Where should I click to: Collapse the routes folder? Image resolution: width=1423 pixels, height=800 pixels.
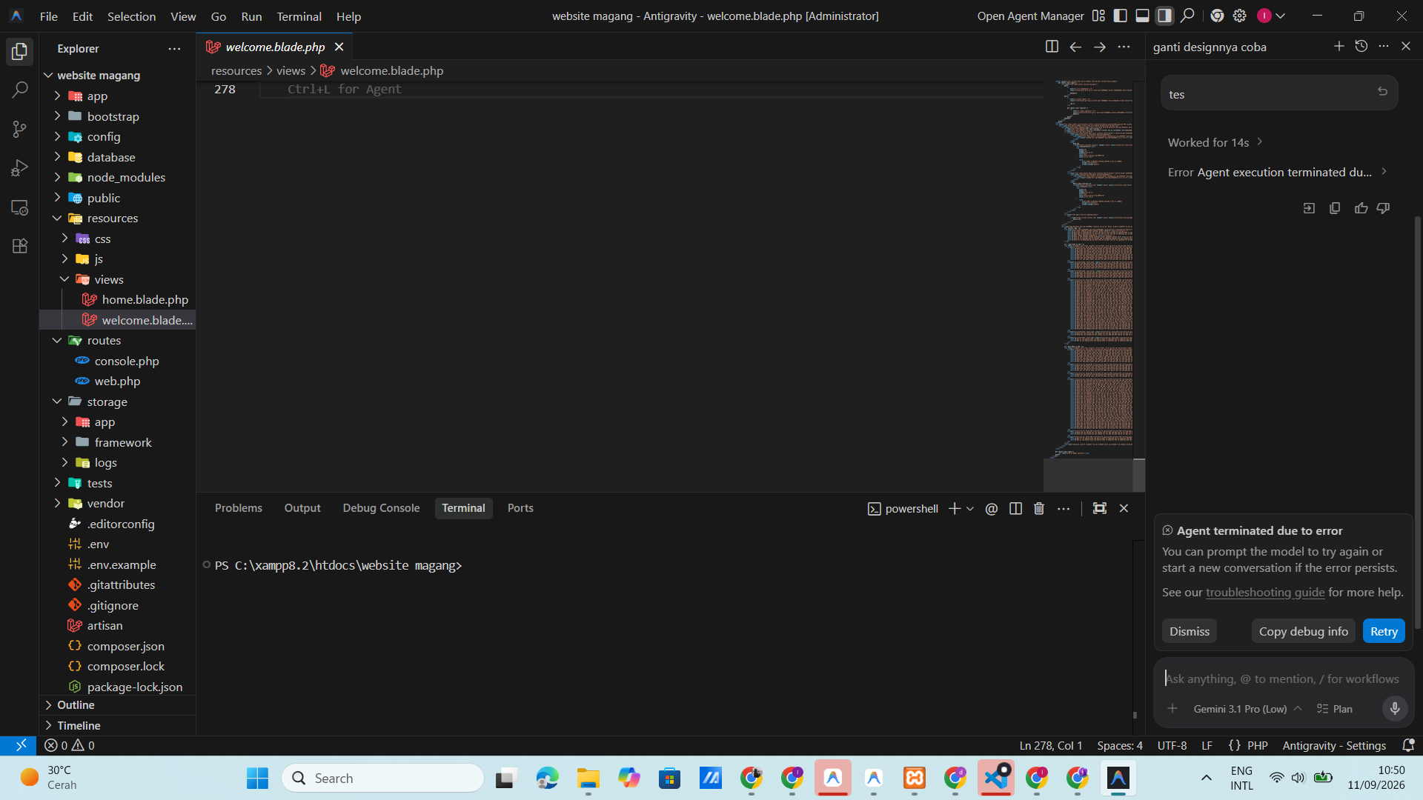point(104,340)
